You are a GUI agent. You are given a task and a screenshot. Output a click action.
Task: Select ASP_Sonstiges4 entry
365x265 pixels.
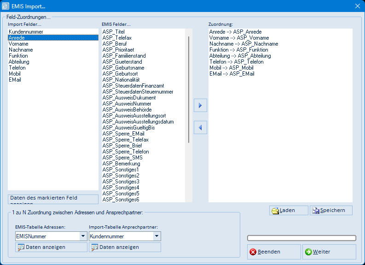(144, 188)
